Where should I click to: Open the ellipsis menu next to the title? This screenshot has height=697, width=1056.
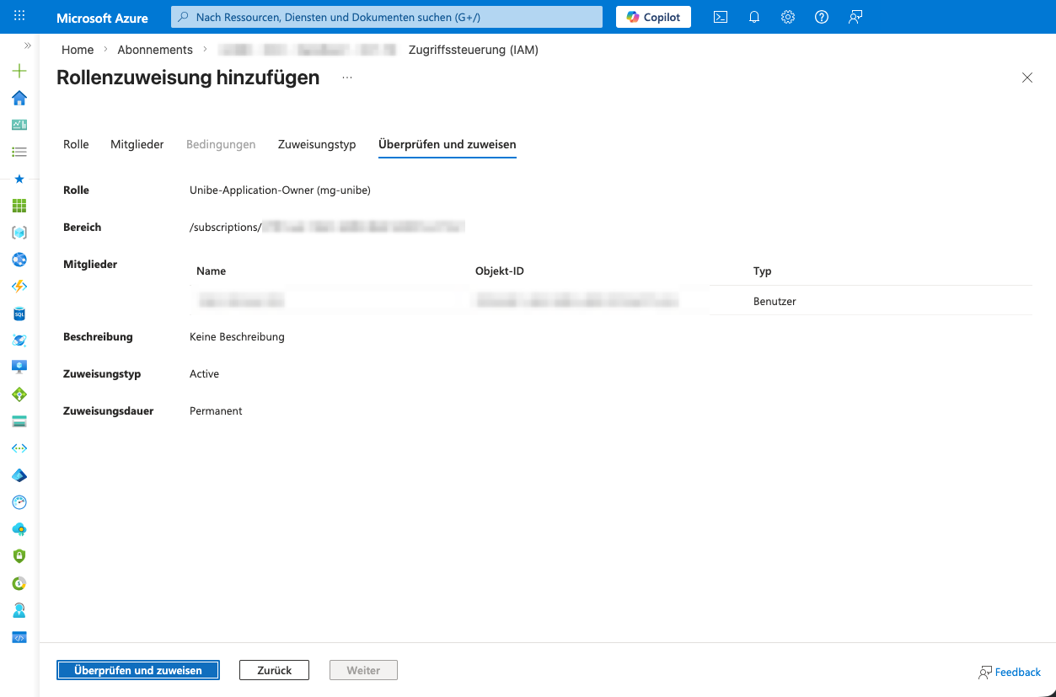click(x=346, y=78)
